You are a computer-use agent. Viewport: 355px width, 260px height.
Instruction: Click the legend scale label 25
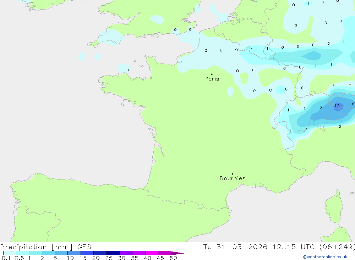click(x=109, y=258)
